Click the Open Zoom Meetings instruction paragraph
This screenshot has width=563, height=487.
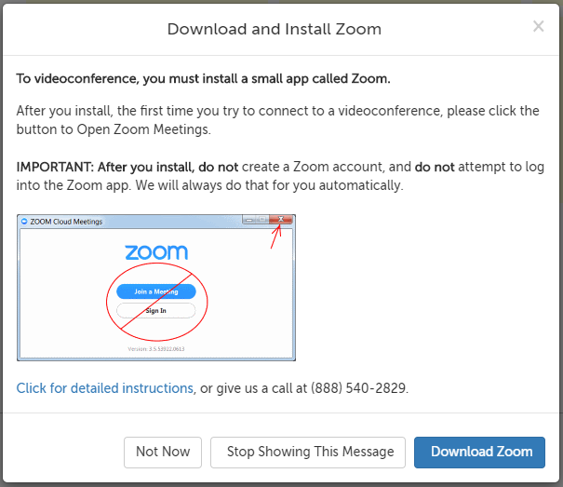click(277, 120)
